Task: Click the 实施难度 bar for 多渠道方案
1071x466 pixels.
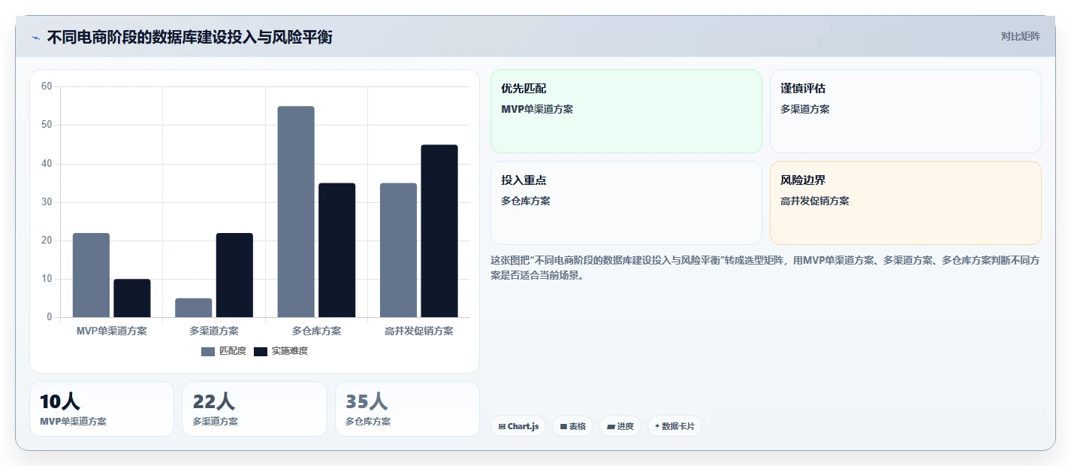Action: pyautogui.click(x=234, y=275)
